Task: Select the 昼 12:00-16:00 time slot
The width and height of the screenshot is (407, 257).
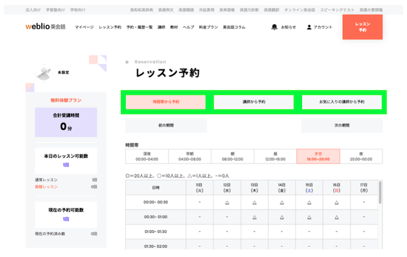Action: [x=275, y=156]
